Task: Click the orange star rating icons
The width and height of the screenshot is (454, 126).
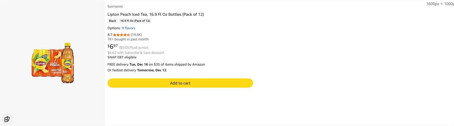Action: click(122, 35)
